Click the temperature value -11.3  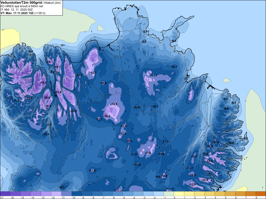(165, 142)
